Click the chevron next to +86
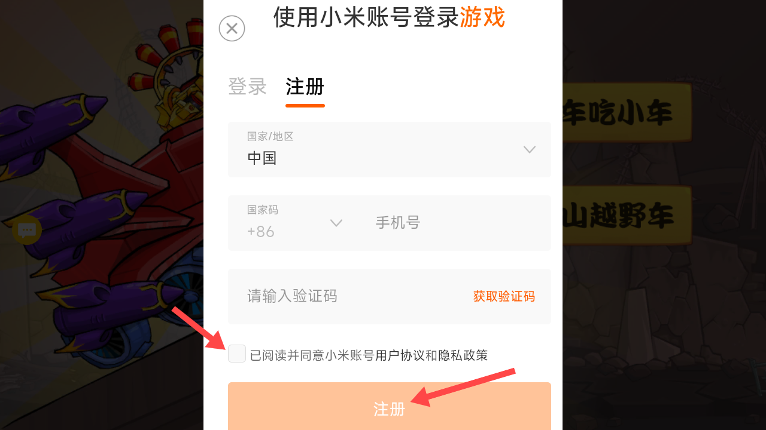The height and width of the screenshot is (430, 766). [x=336, y=223]
